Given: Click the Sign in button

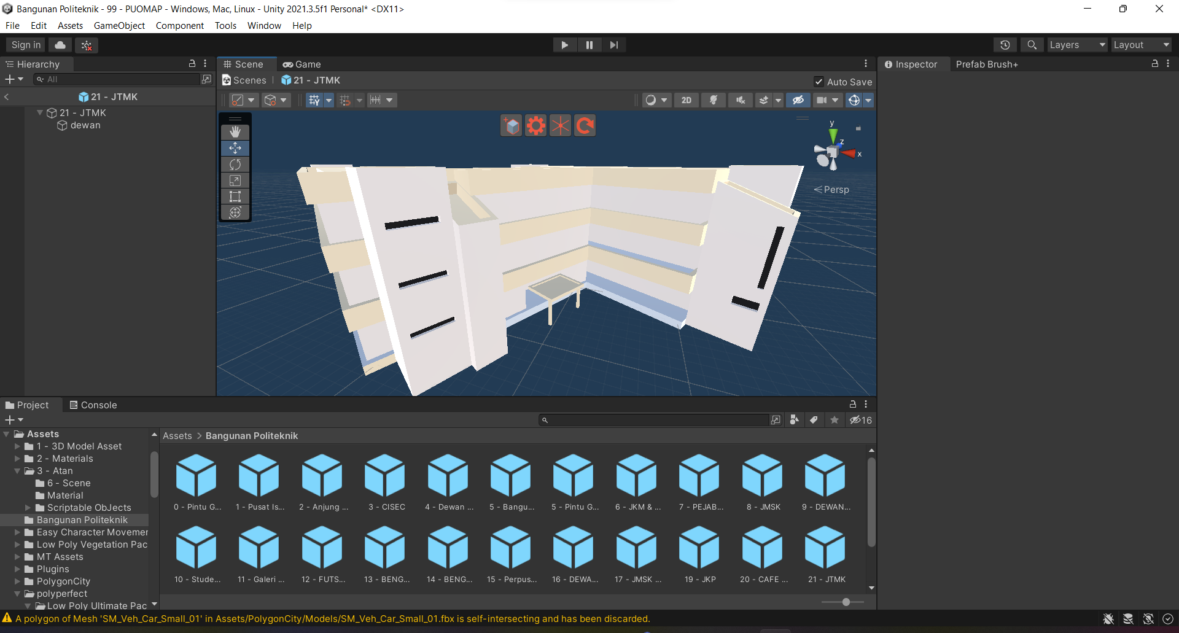Looking at the screenshot, I should (26, 45).
